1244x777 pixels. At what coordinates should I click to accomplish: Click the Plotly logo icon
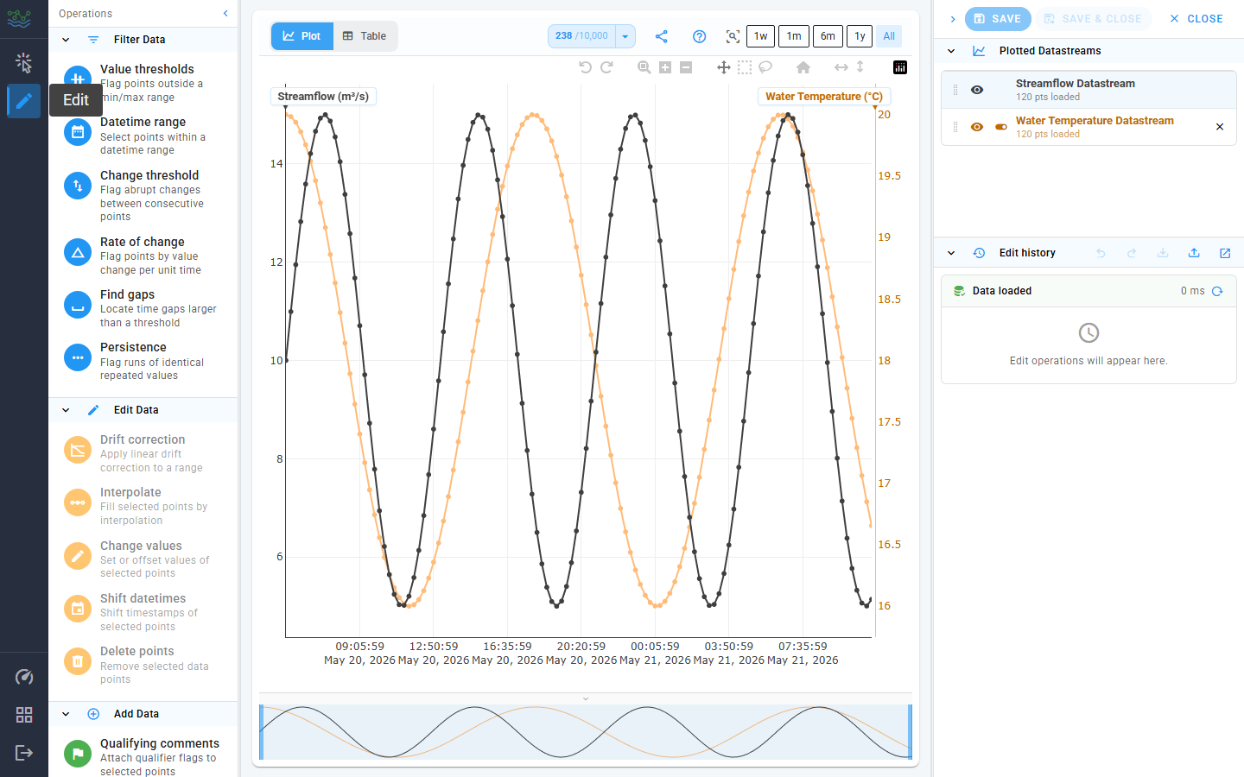tap(900, 67)
